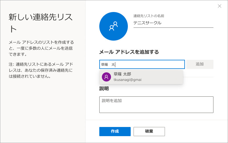Click the 注: note paragraph in left panel

pyautogui.click(x=41, y=70)
